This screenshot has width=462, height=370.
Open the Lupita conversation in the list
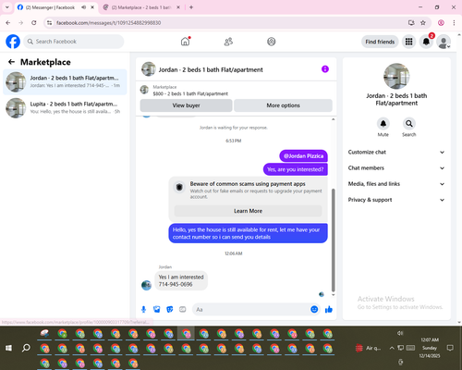(65, 107)
